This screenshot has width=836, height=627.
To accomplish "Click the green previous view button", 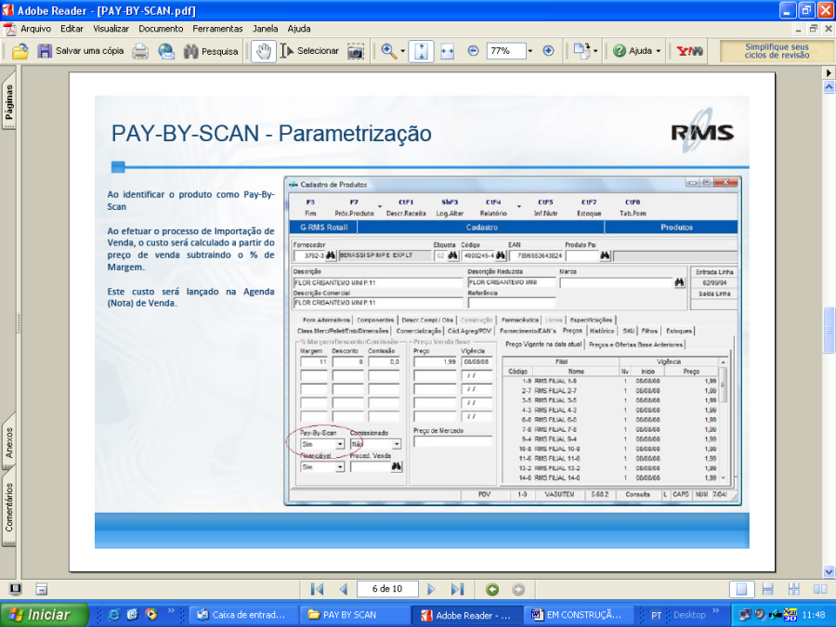I will [x=492, y=589].
